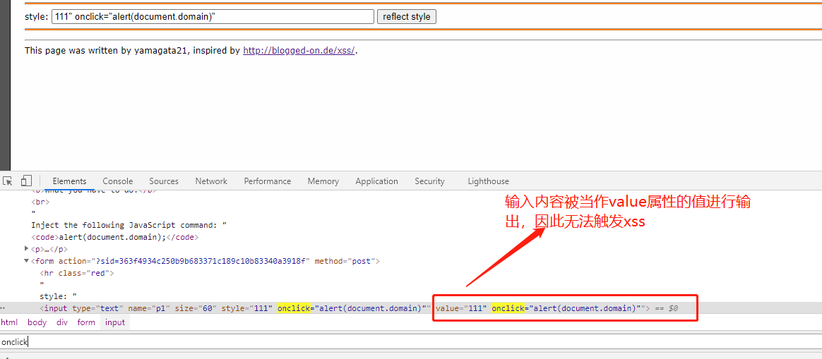Open the Memory tab
The height and width of the screenshot is (359, 822).
click(x=323, y=181)
